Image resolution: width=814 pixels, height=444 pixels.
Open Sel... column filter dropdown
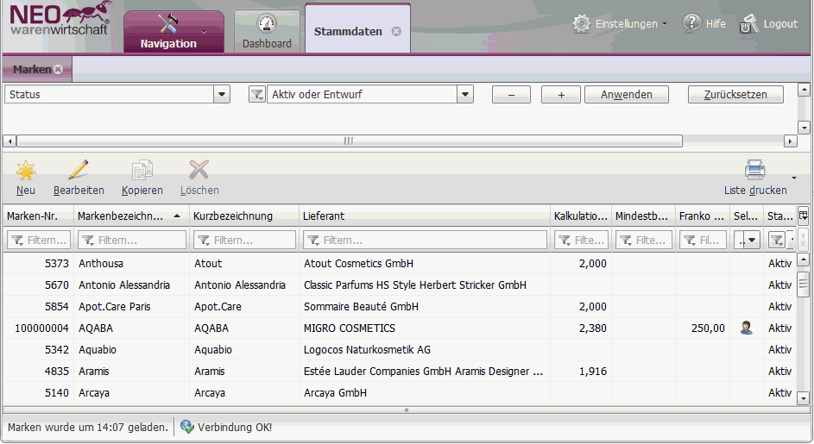point(752,241)
